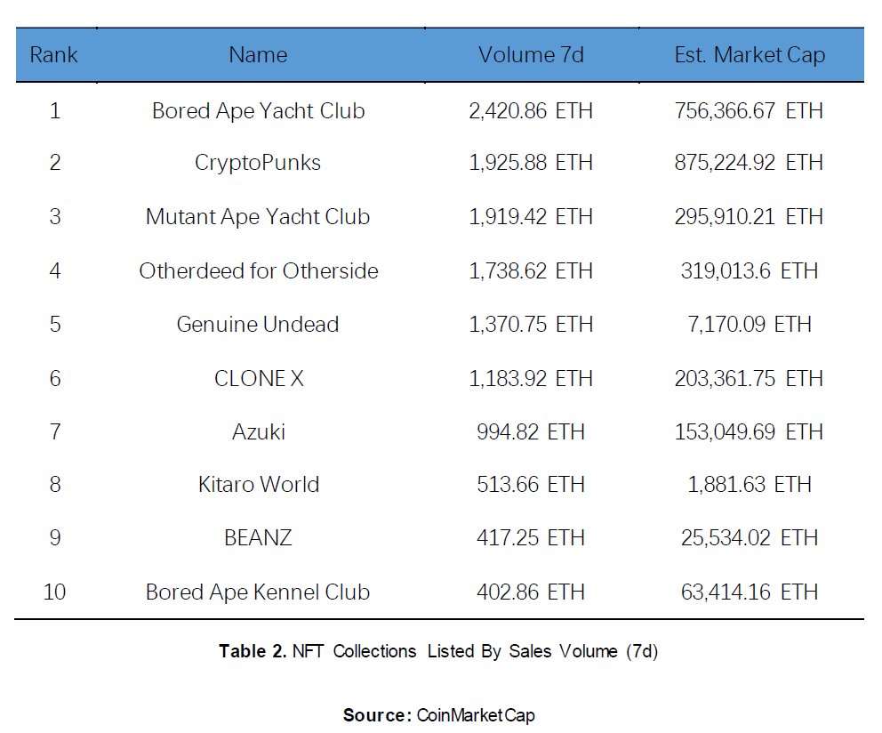Click market cap 25,534.02 ETH

click(x=750, y=537)
